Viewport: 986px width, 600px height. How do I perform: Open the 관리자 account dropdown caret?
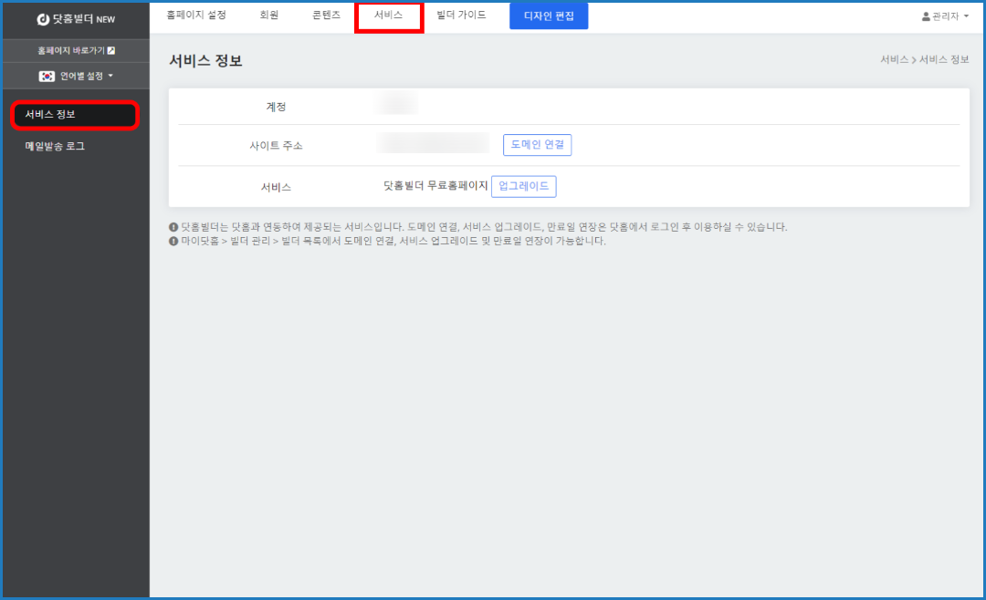(966, 16)
